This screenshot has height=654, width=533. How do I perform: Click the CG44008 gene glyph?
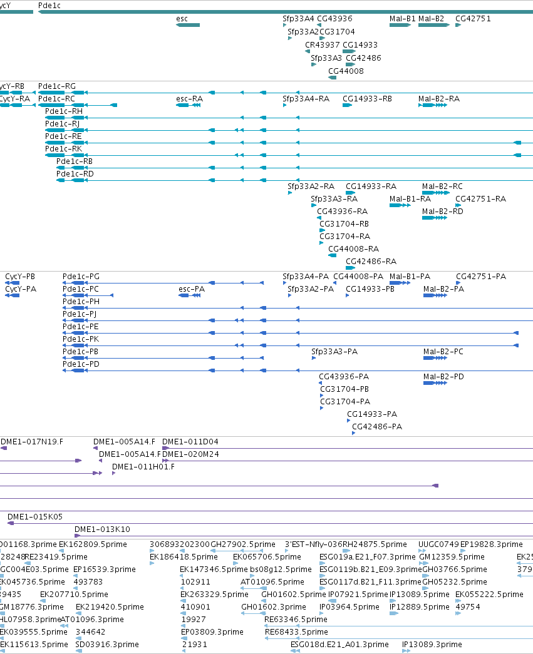click(x=332, y=78)
